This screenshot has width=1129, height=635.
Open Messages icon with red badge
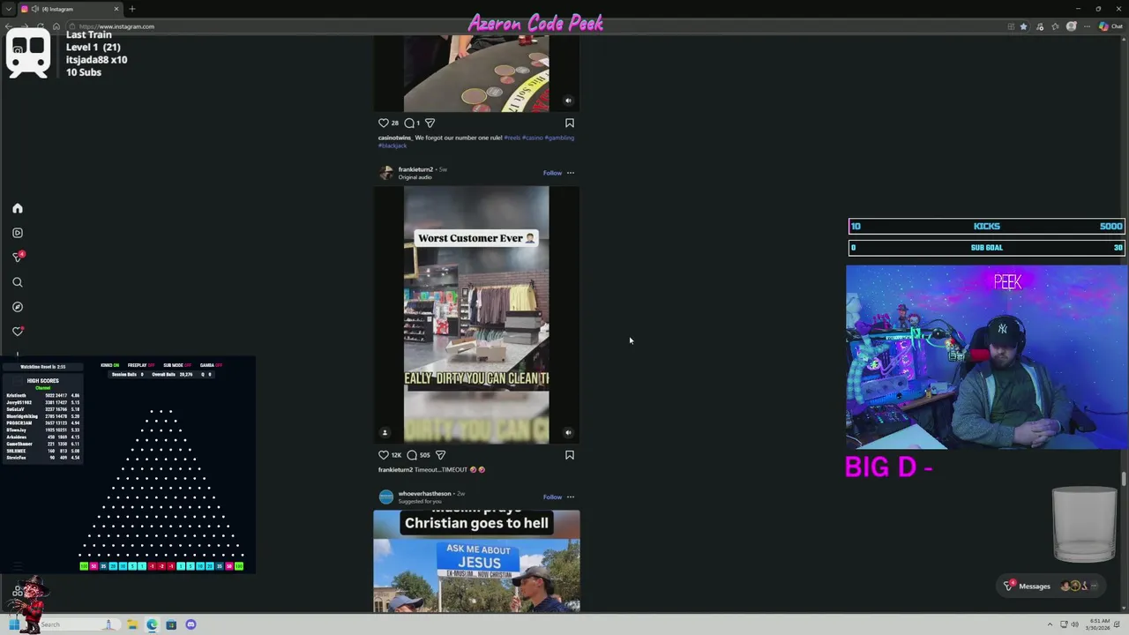coord(18,257)
